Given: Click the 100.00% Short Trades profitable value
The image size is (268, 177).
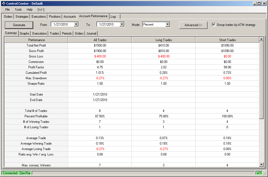Looking at the screenshot, I should click(227, 116).
